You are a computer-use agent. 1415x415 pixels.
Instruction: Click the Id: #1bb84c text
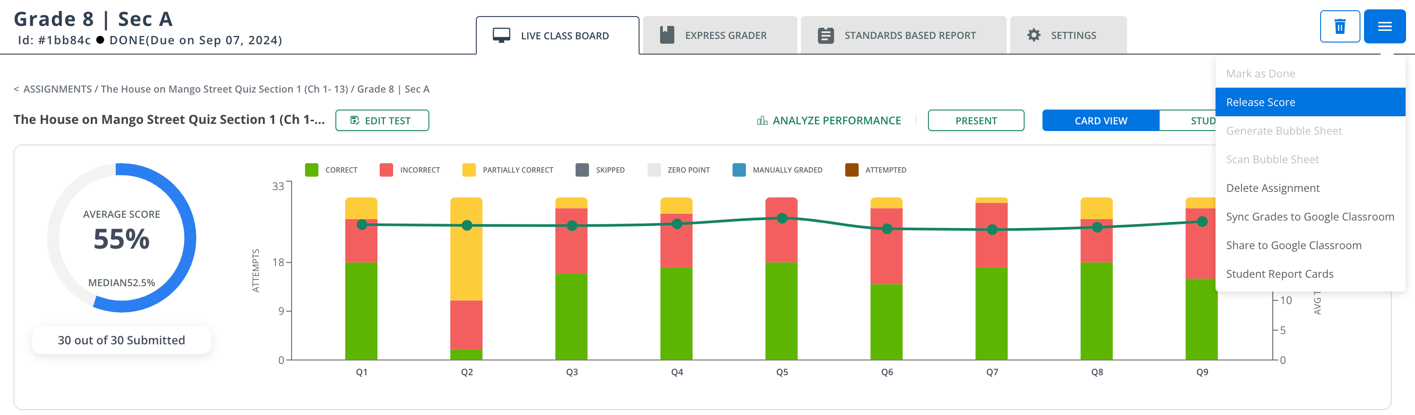[55, 40]
